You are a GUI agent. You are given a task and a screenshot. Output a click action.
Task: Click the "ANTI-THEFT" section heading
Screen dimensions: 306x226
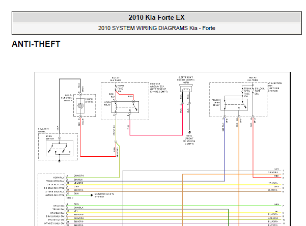tap(36, 44)
